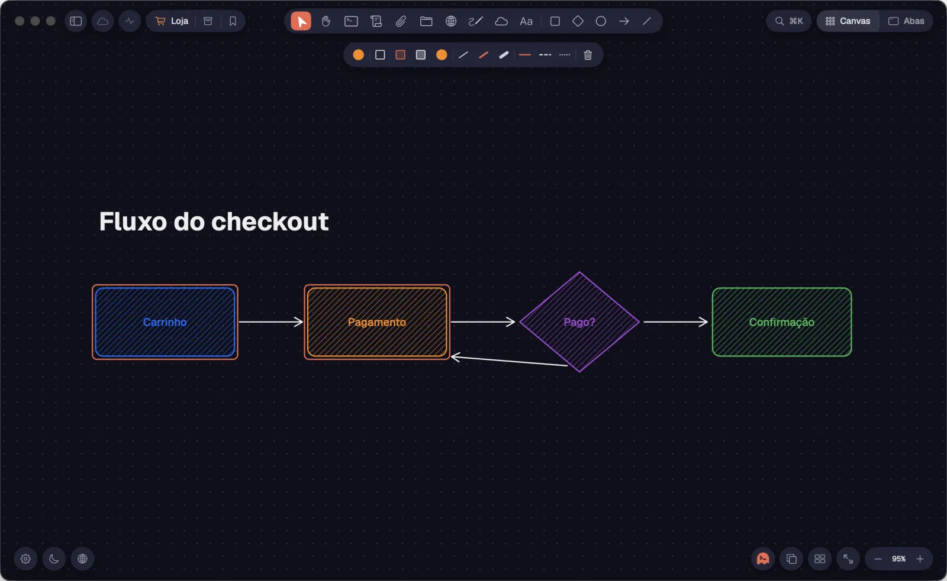This screenshot has width=947, height=581.
Task: Click the paperclip attachment tool
Action: tap(401, 21)
